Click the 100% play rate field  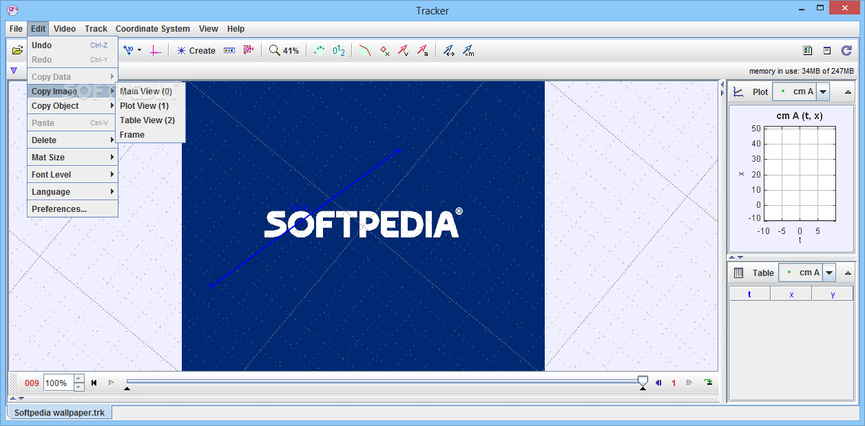coord(58,383)
